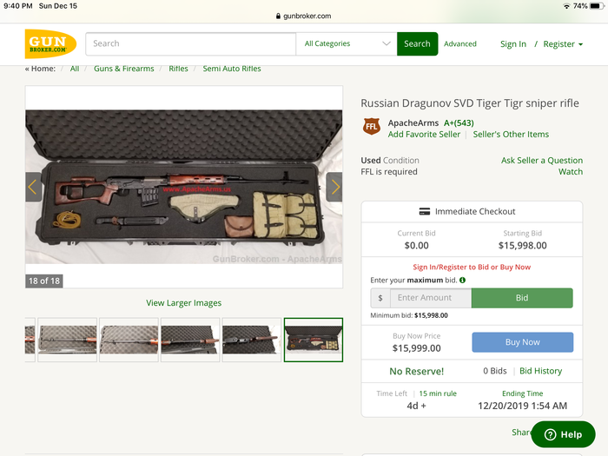Click the FFL seller badge icon
This screenshot has height=456, width=608.
click(x=372, y=128)
